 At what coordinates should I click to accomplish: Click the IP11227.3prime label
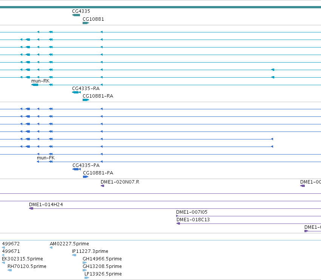click(90, 251)
